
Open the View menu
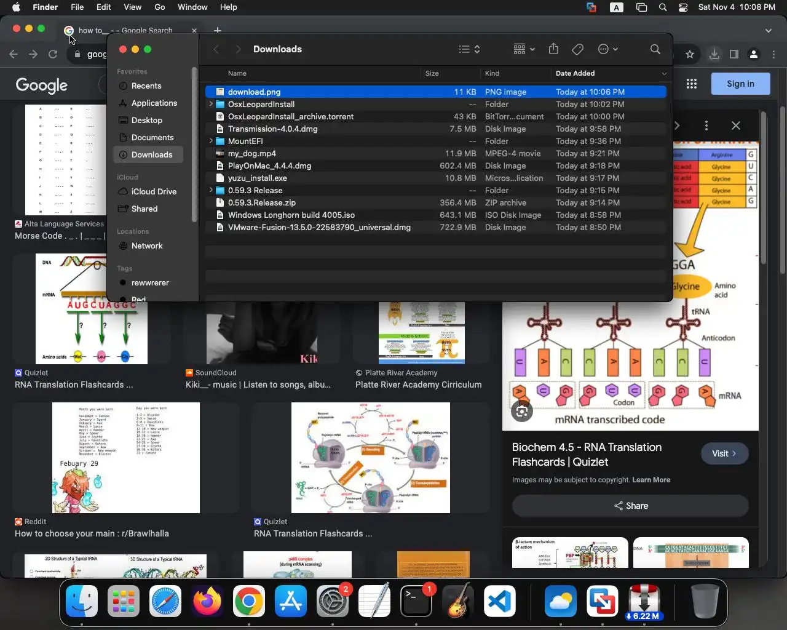pyautogui.click(x=133, y=7)
